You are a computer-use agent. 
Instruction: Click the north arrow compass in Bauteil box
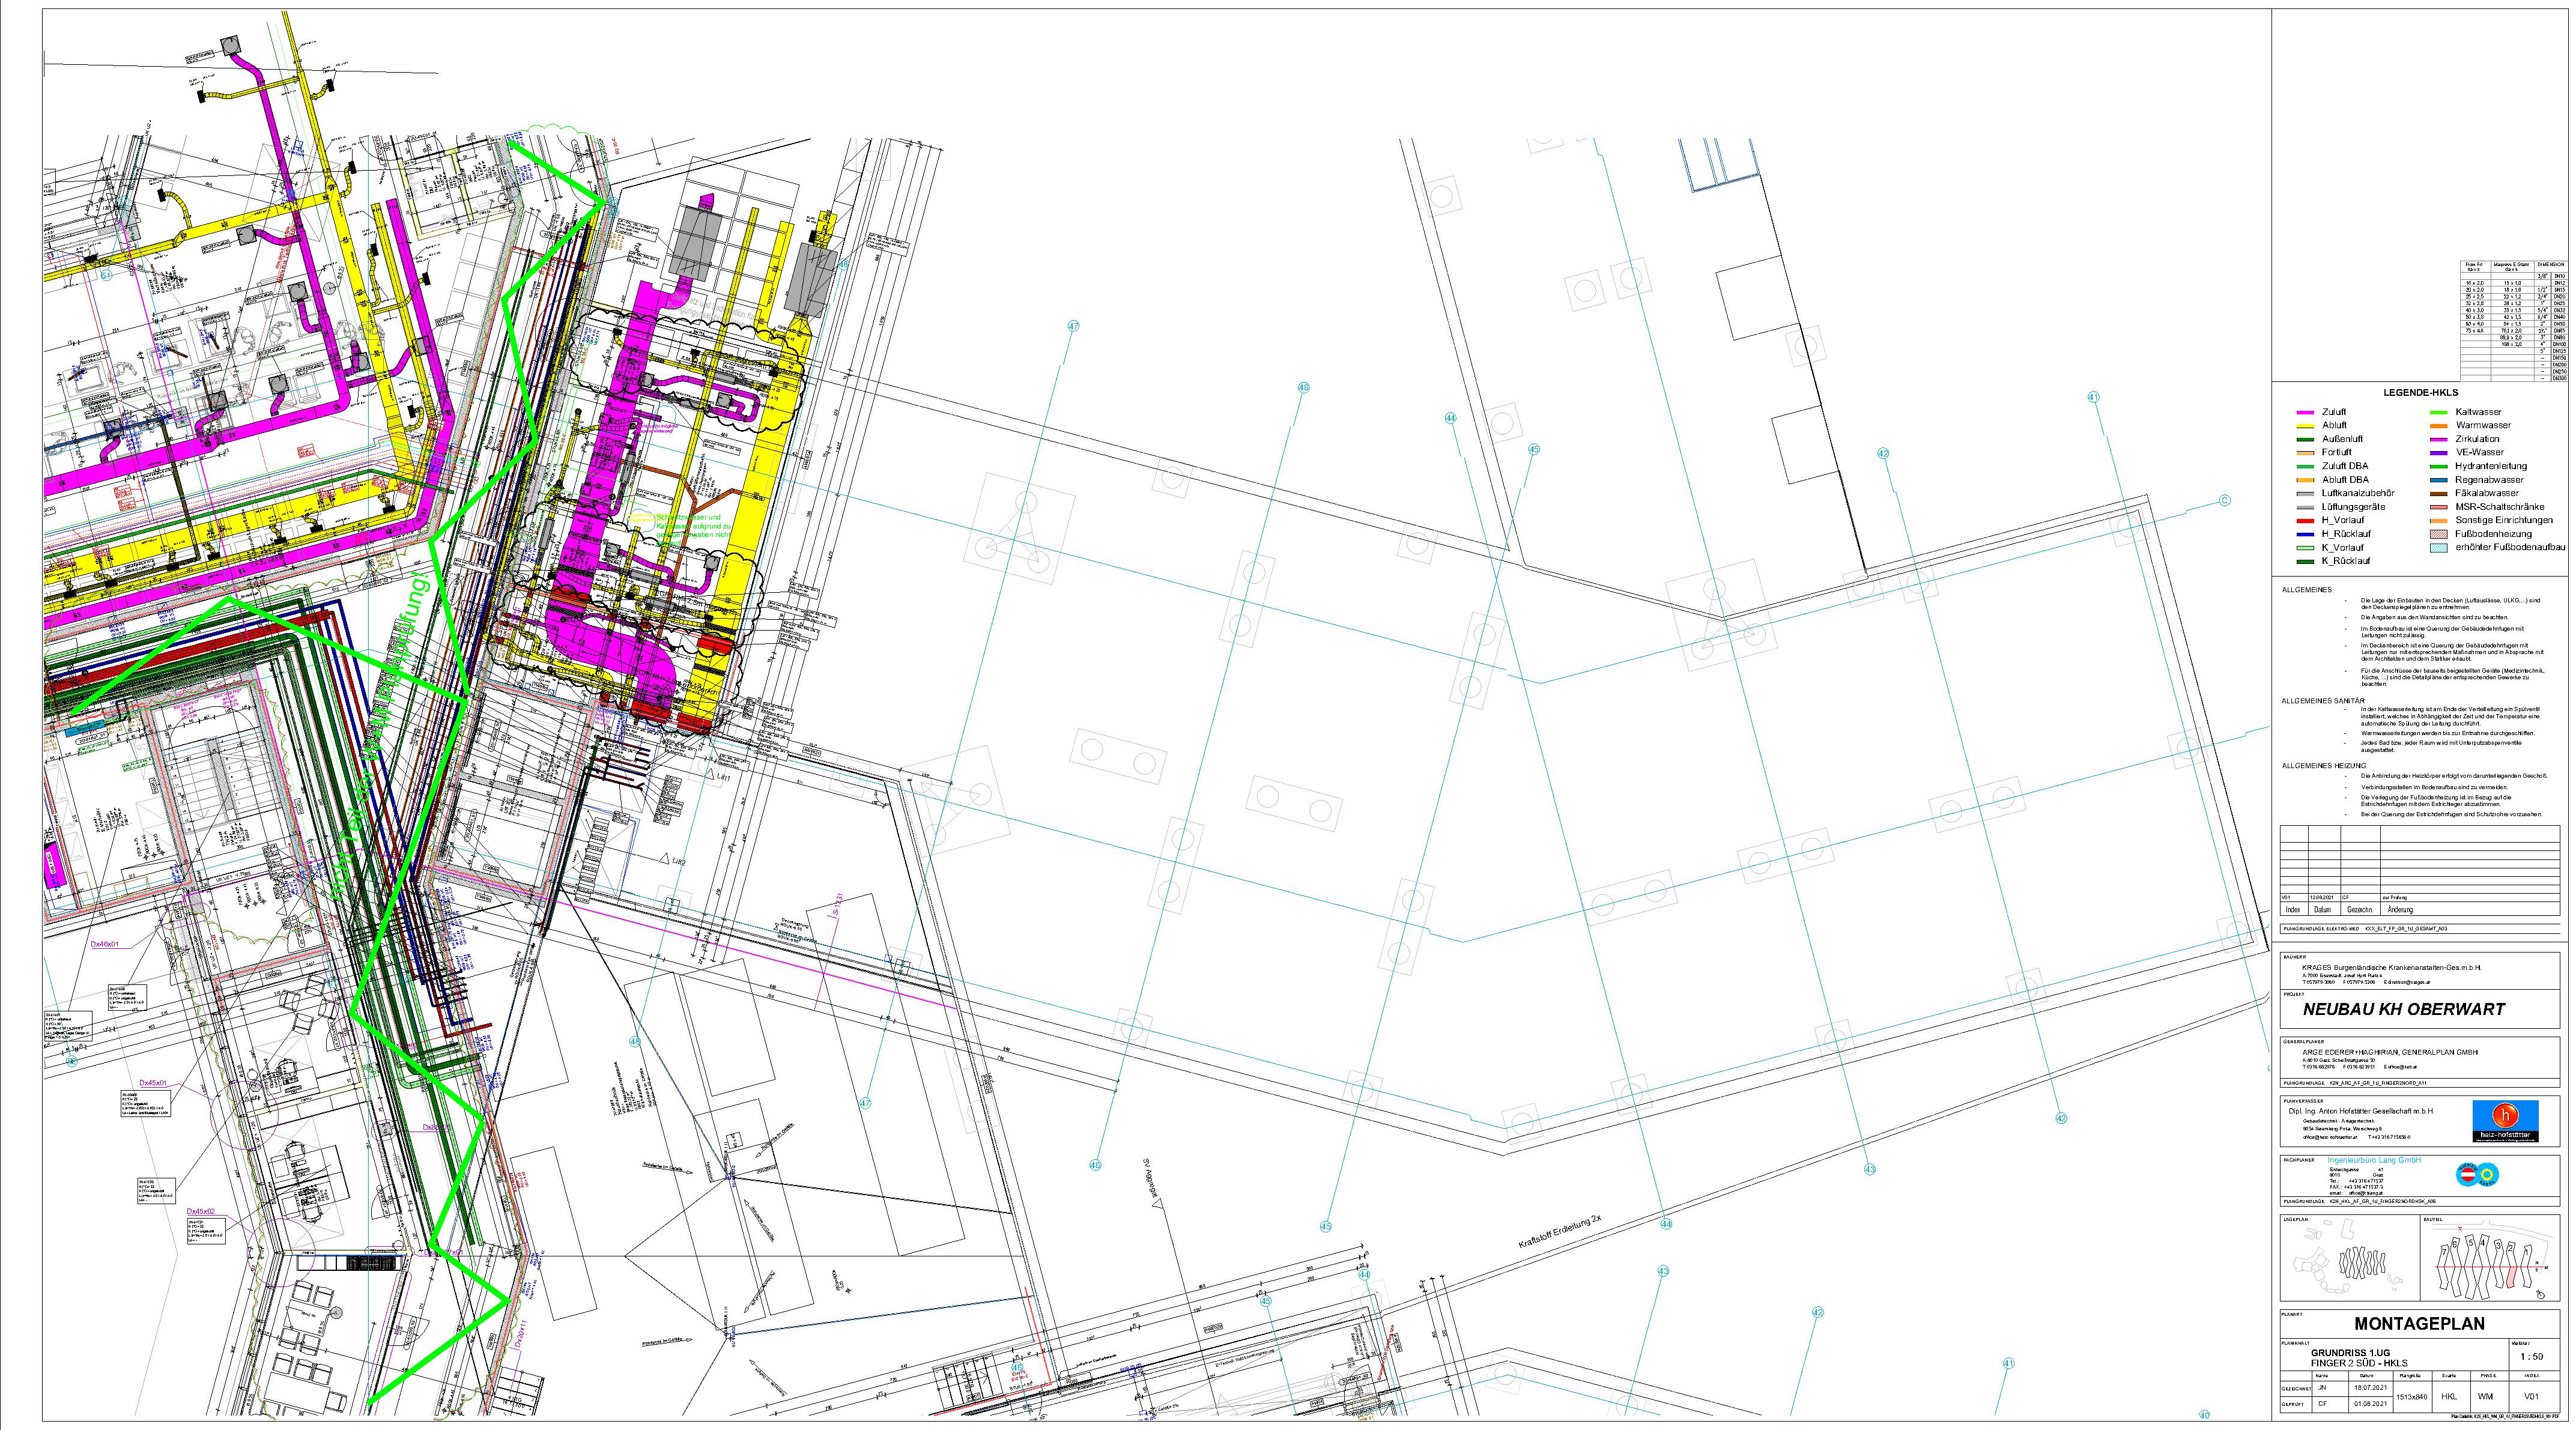pyautogui.click(x=2540, y=1295)
